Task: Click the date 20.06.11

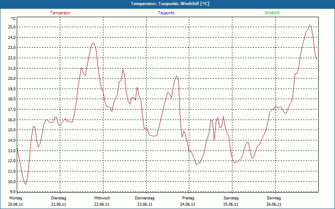Action: (15, 204)
